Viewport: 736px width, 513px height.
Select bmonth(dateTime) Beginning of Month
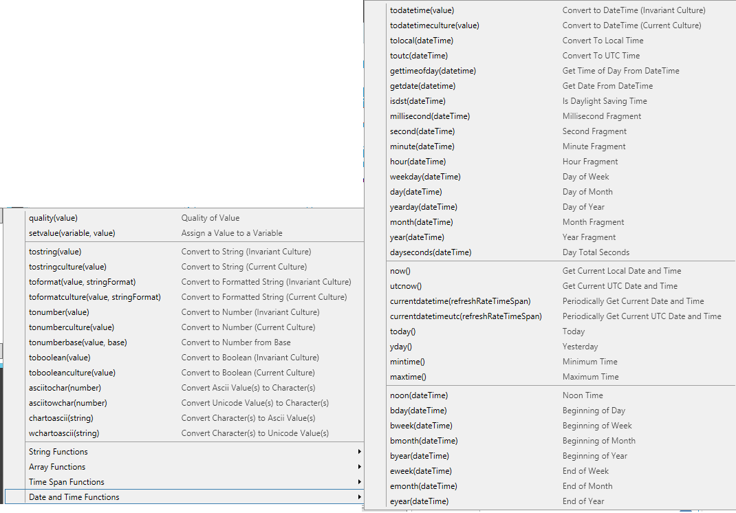pos(424,441)
